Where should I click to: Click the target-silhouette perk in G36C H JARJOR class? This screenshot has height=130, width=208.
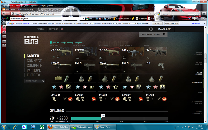click(x=139, y=87)
